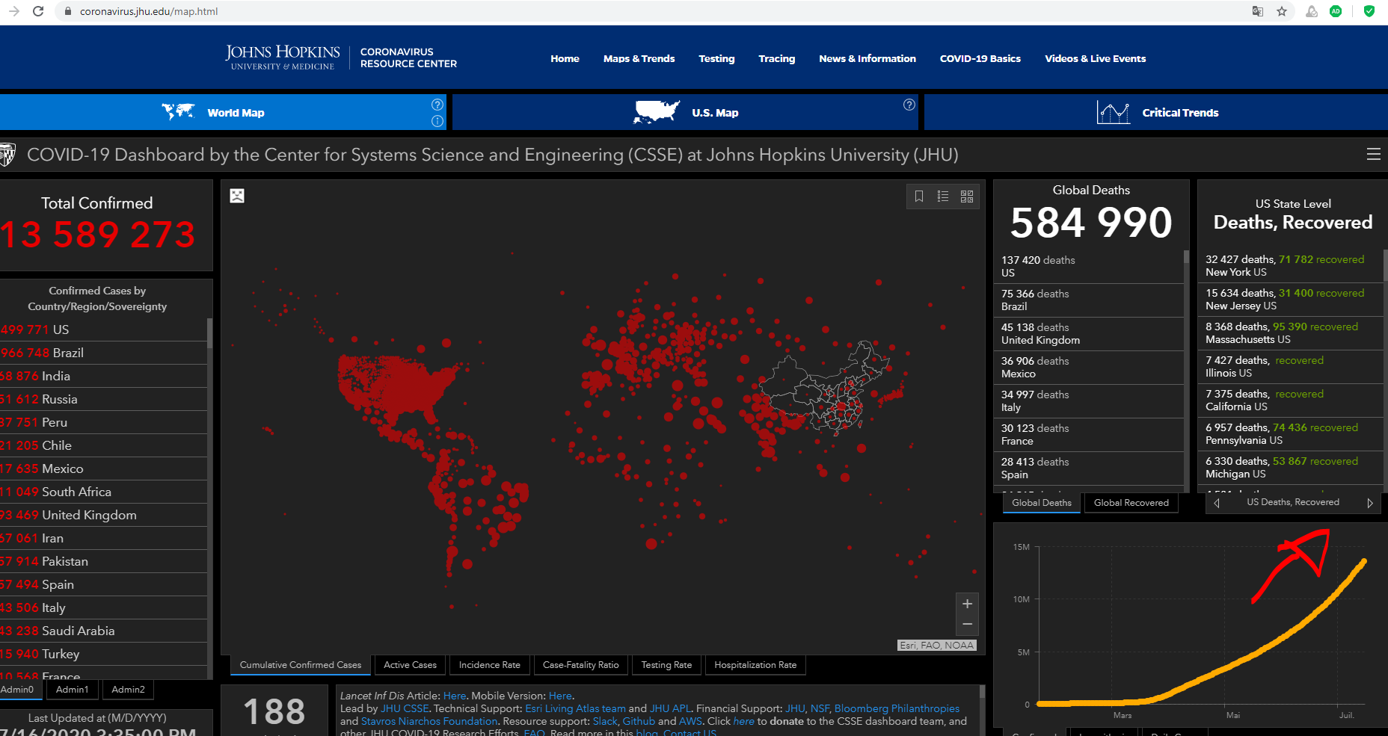Open the dashboard hamburger menu
1388x736 pixels.
[x=1373, y=155]
